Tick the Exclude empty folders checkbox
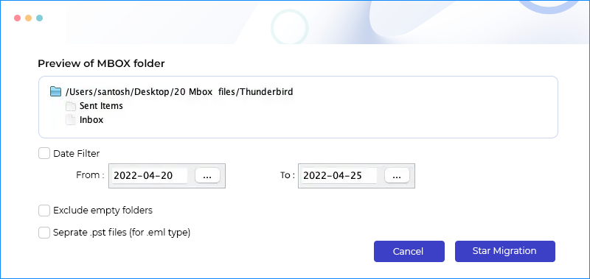This screenshot has width=590, height=279. (x=44, y=211)
